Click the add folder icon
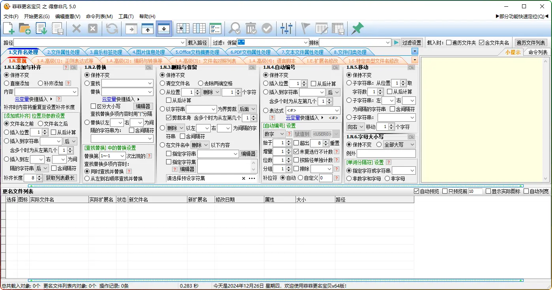Image resolution: width=552 pixels, height=290 pixels. pyautogui.click(x=25, y=28)
